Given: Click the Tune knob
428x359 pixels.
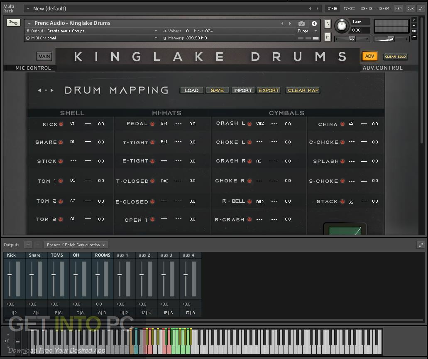Looking at the screenshot, I should point(341,26).
